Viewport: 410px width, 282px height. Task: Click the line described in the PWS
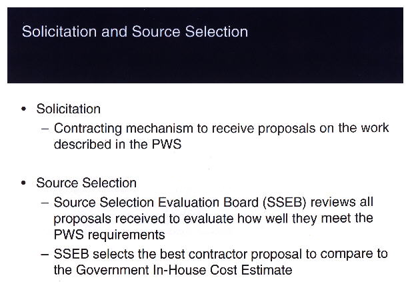[117, 144]
